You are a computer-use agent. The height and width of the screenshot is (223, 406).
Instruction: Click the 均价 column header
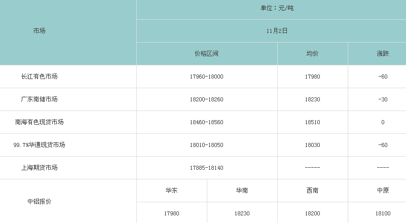[312, 54]
